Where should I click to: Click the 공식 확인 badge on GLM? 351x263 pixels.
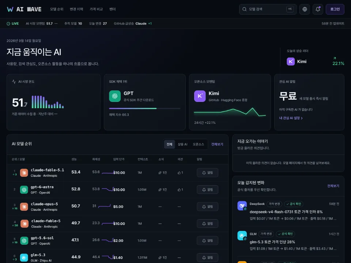click(x=286, y=234)
